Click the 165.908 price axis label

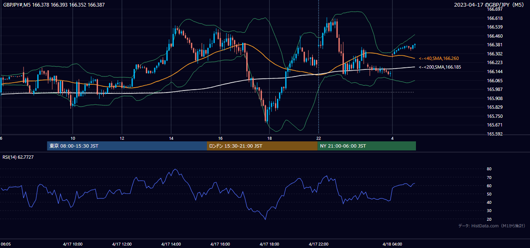coord(494,98)
